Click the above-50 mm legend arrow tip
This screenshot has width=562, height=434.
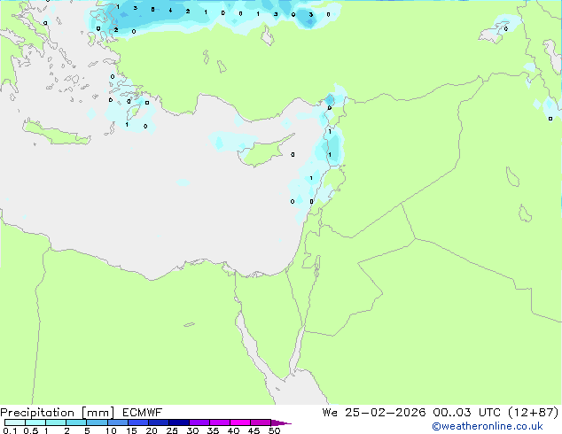pos(281,422)
